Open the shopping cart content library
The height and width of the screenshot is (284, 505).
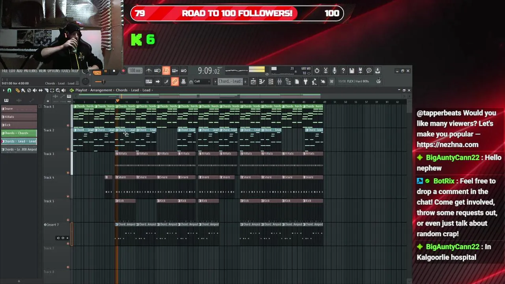point(331,82)
